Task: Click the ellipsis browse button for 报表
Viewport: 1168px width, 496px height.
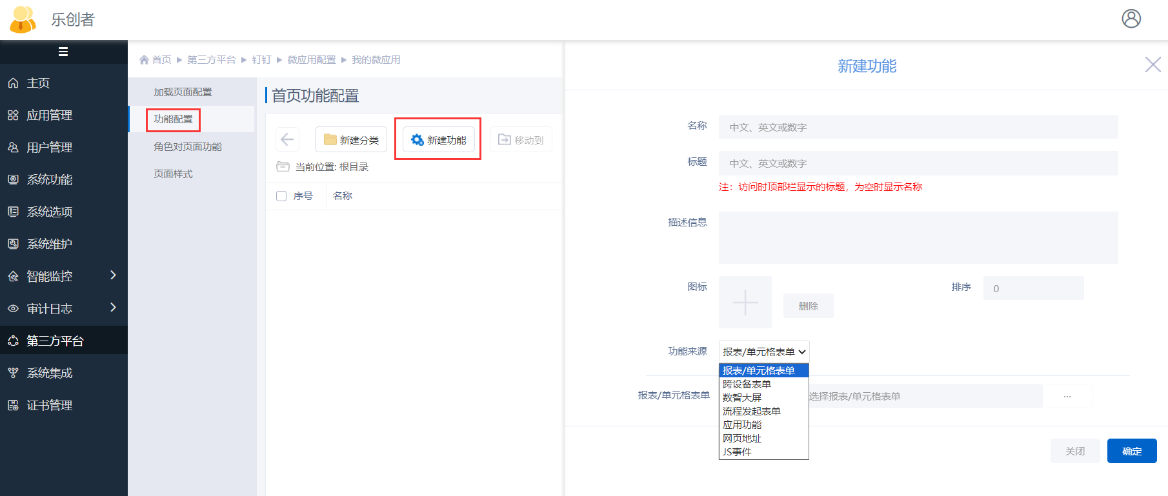Action: (1067, 396)
